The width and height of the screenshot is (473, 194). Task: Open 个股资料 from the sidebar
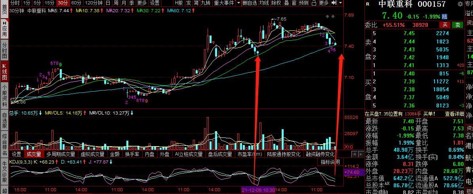pyautogui.click(x=4, y=96)
